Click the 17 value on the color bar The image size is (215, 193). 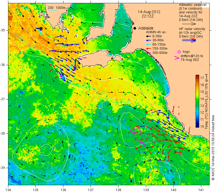coord(202,78)
